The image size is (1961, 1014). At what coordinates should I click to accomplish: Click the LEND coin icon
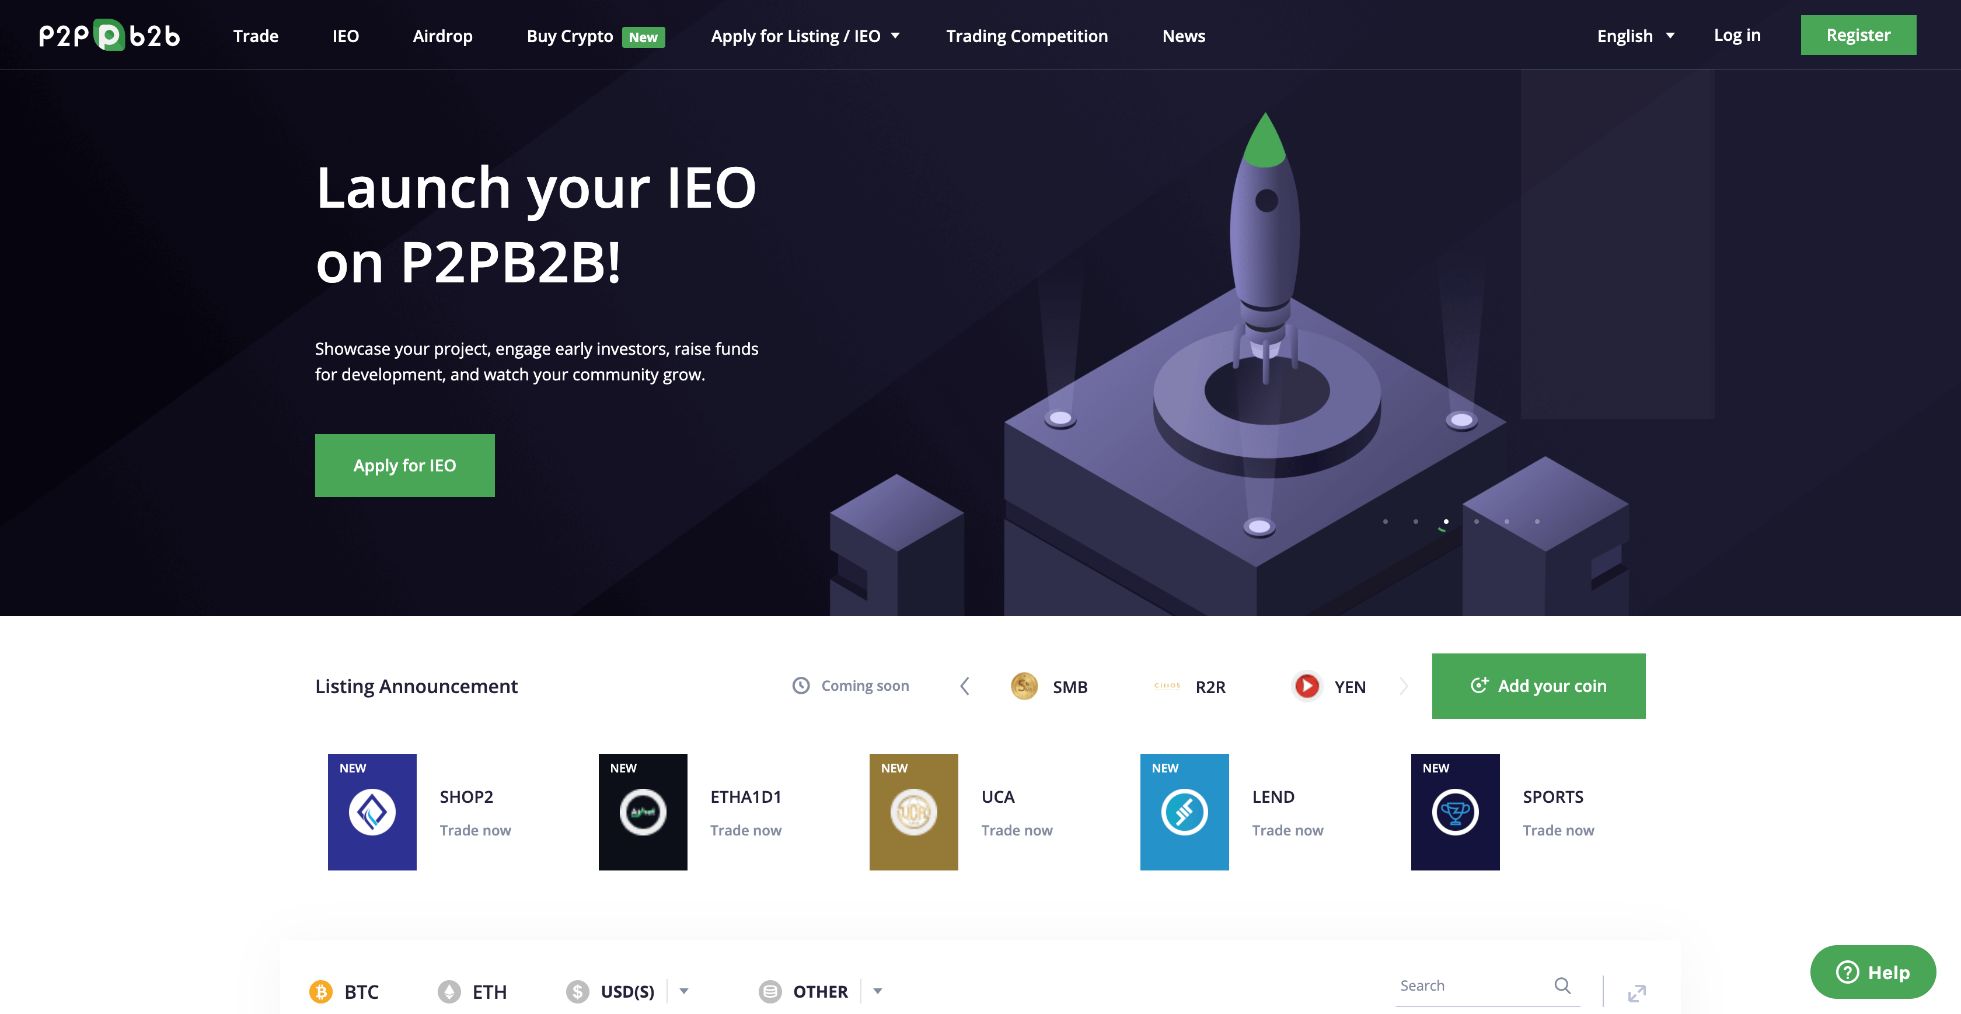tap(1185, 811)
